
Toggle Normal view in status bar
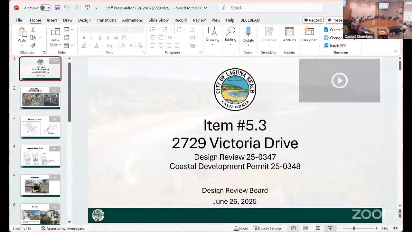click(x=293, y=228)
